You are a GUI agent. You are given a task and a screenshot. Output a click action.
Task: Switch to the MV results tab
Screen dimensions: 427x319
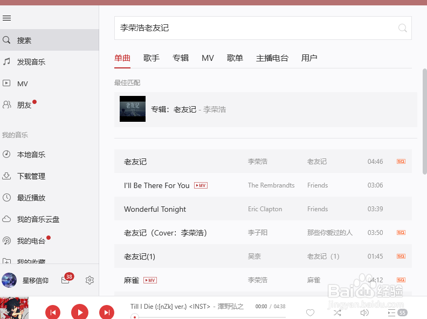(208, 58)
